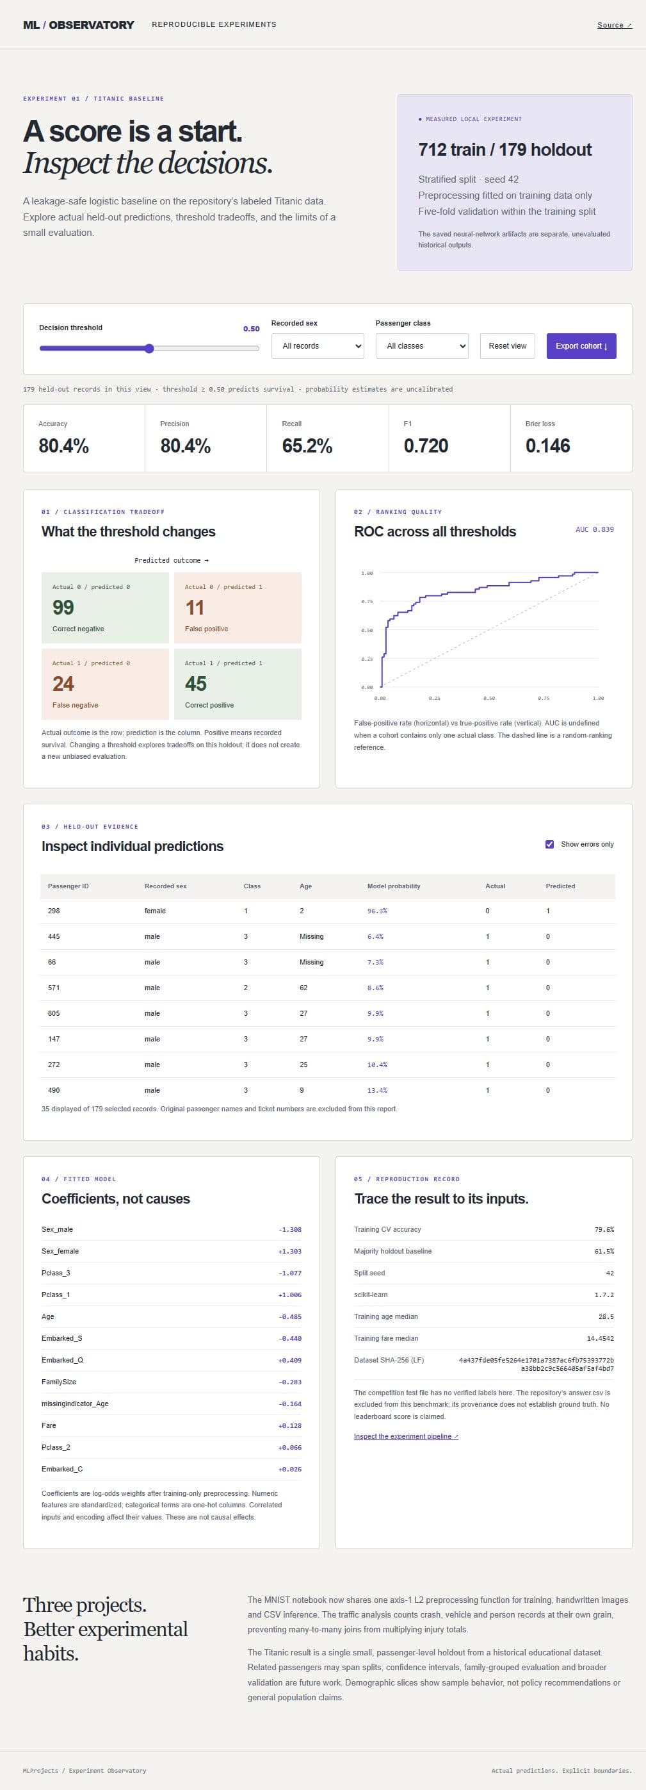646x1790 pixels.
Task: Open the Source link in header
Action: click(x=614, y=25)
